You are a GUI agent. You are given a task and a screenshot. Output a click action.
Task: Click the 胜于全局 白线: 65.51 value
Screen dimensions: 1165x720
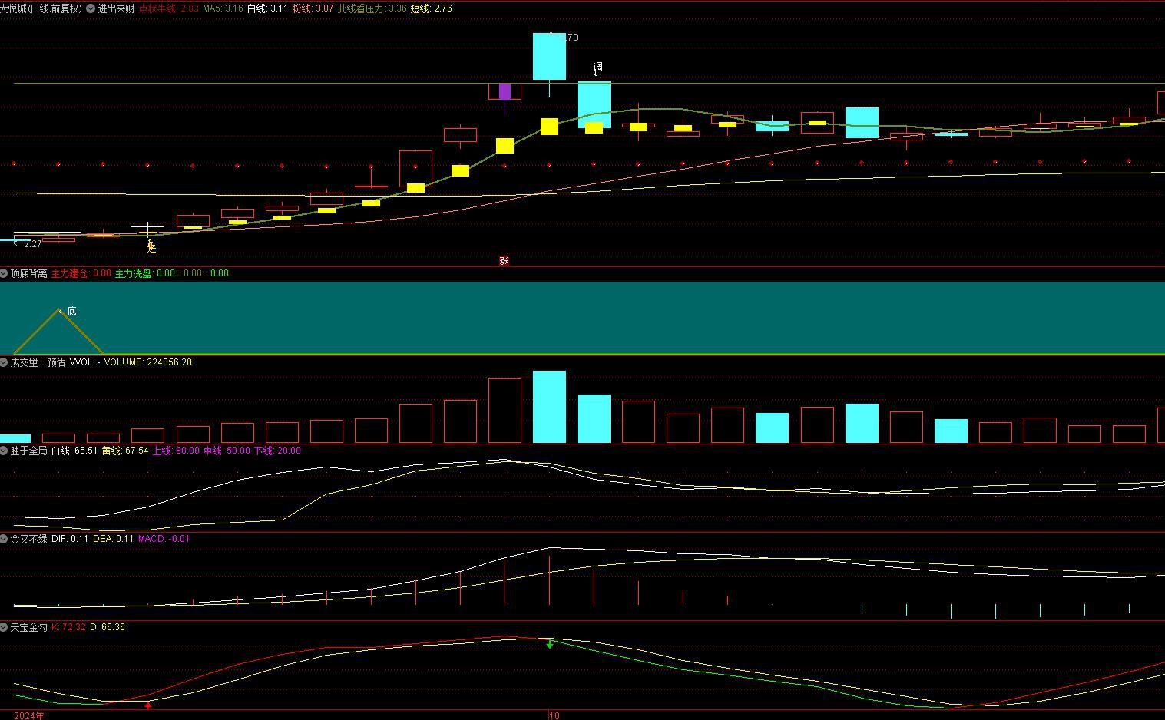[x=74, y=451]
